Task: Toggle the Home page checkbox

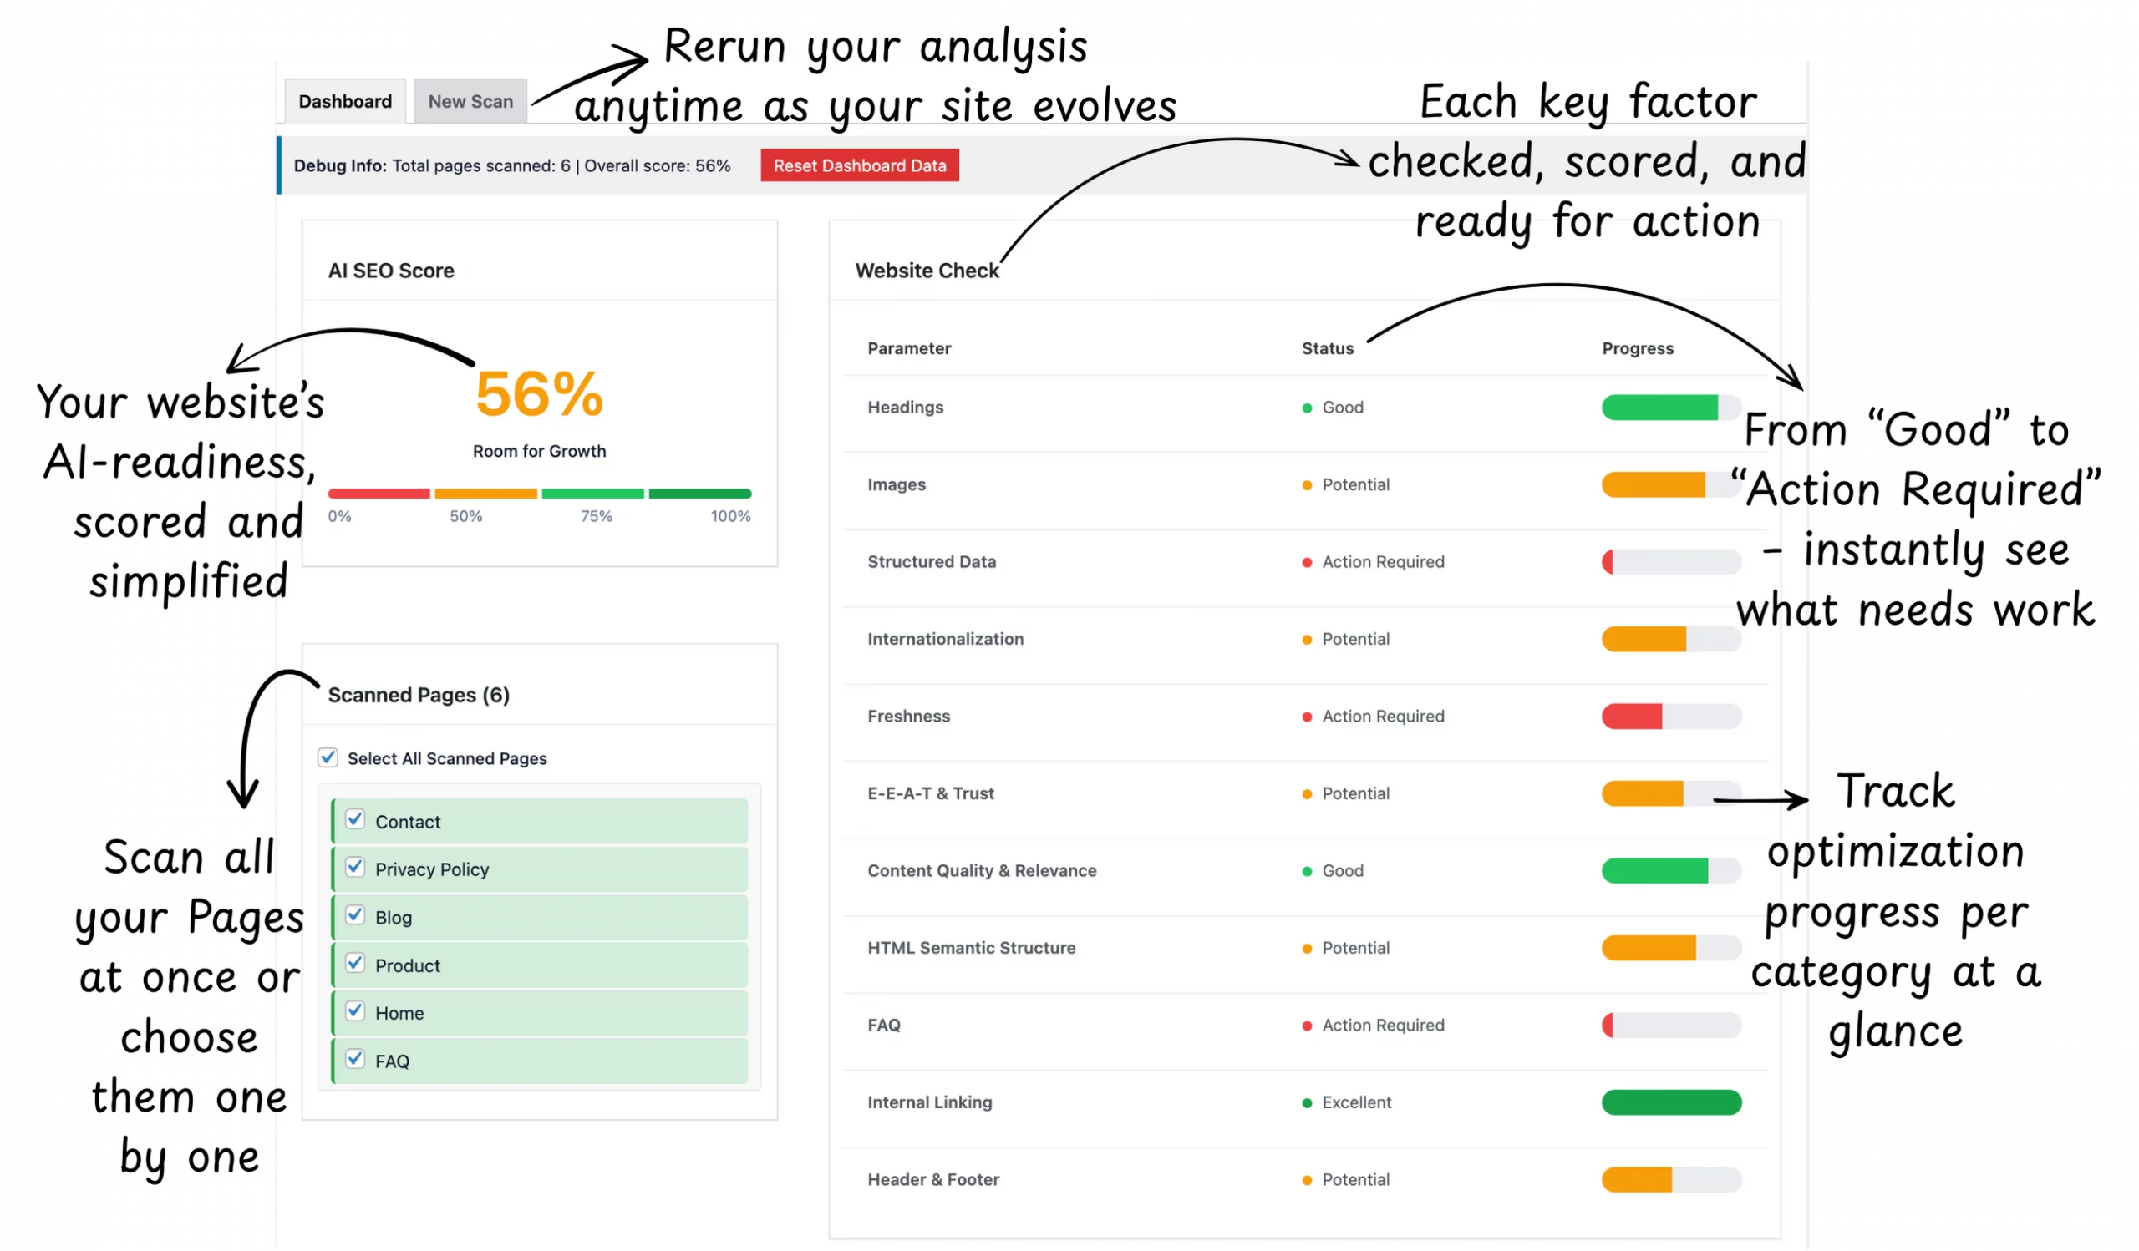Action: (355, 1012)
